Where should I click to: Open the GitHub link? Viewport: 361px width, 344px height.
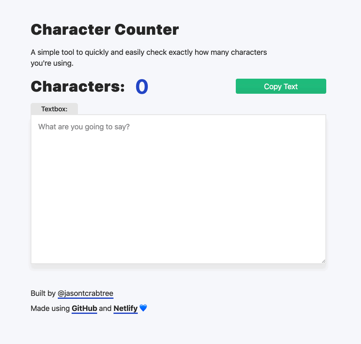(84, 308)
